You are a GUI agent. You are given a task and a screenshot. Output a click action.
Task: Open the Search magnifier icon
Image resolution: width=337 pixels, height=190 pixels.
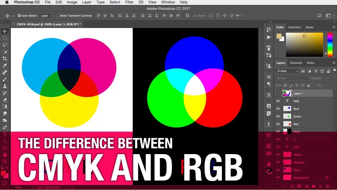(x=319, y=16)
